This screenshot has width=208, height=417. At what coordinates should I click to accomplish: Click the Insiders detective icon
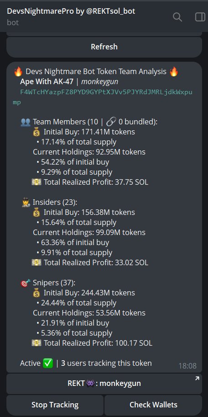coord(26,203)
